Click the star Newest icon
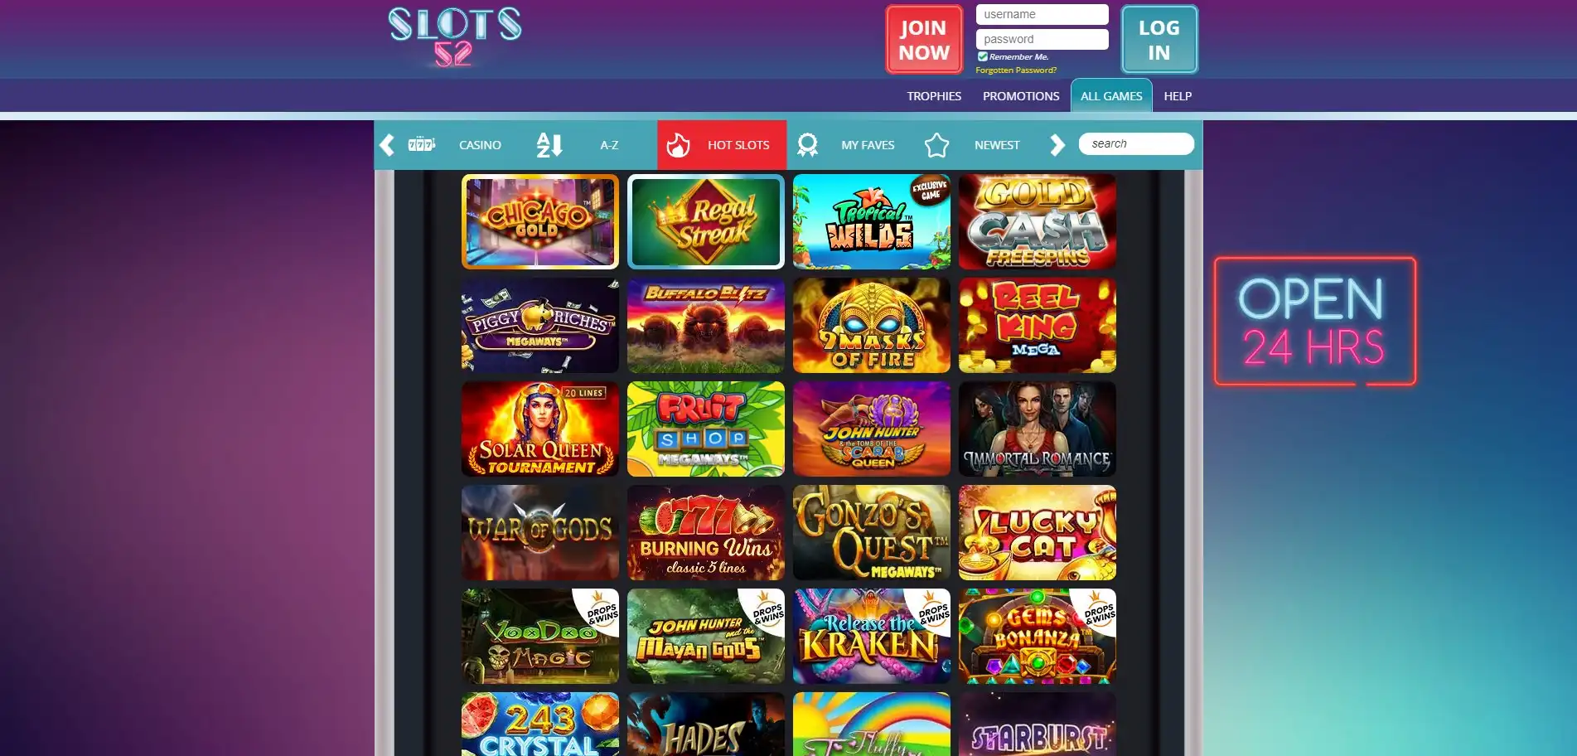The width and height of the screenshot is (1577, 756). [936, 145]
